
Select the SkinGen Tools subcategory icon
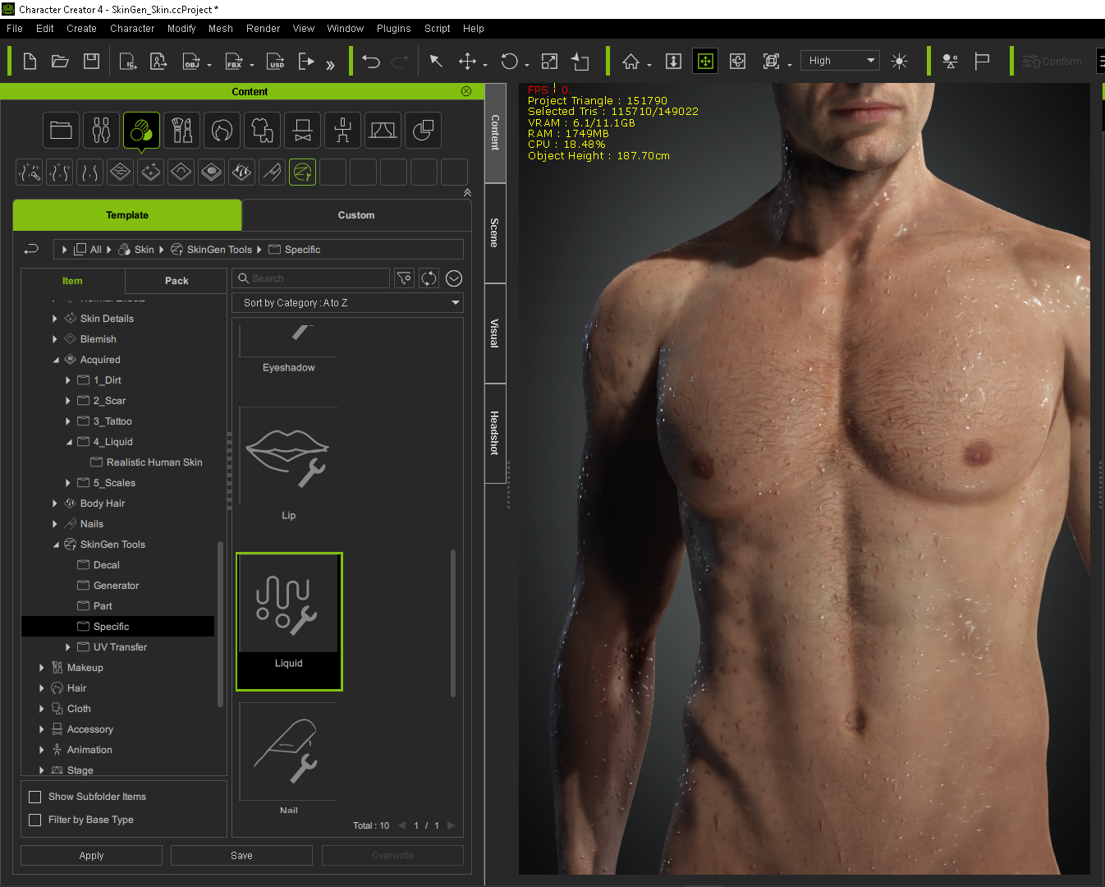click(x=302, y=172)
